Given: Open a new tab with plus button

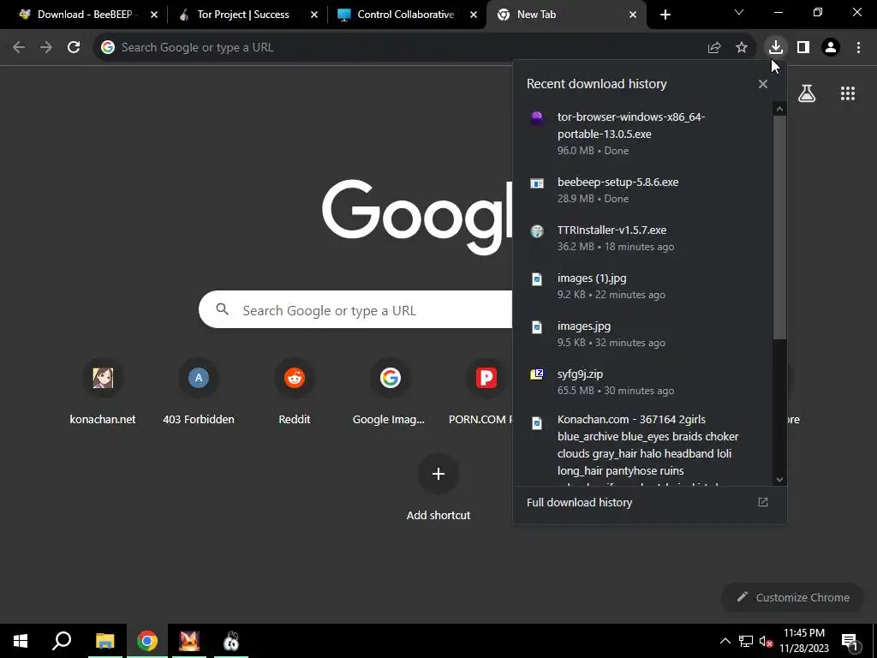Looking at the screenshot, I should tap(665, 15).
